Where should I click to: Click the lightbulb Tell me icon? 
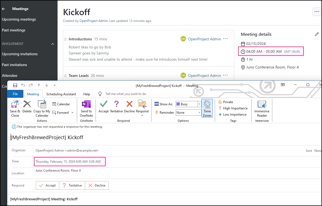100,94
